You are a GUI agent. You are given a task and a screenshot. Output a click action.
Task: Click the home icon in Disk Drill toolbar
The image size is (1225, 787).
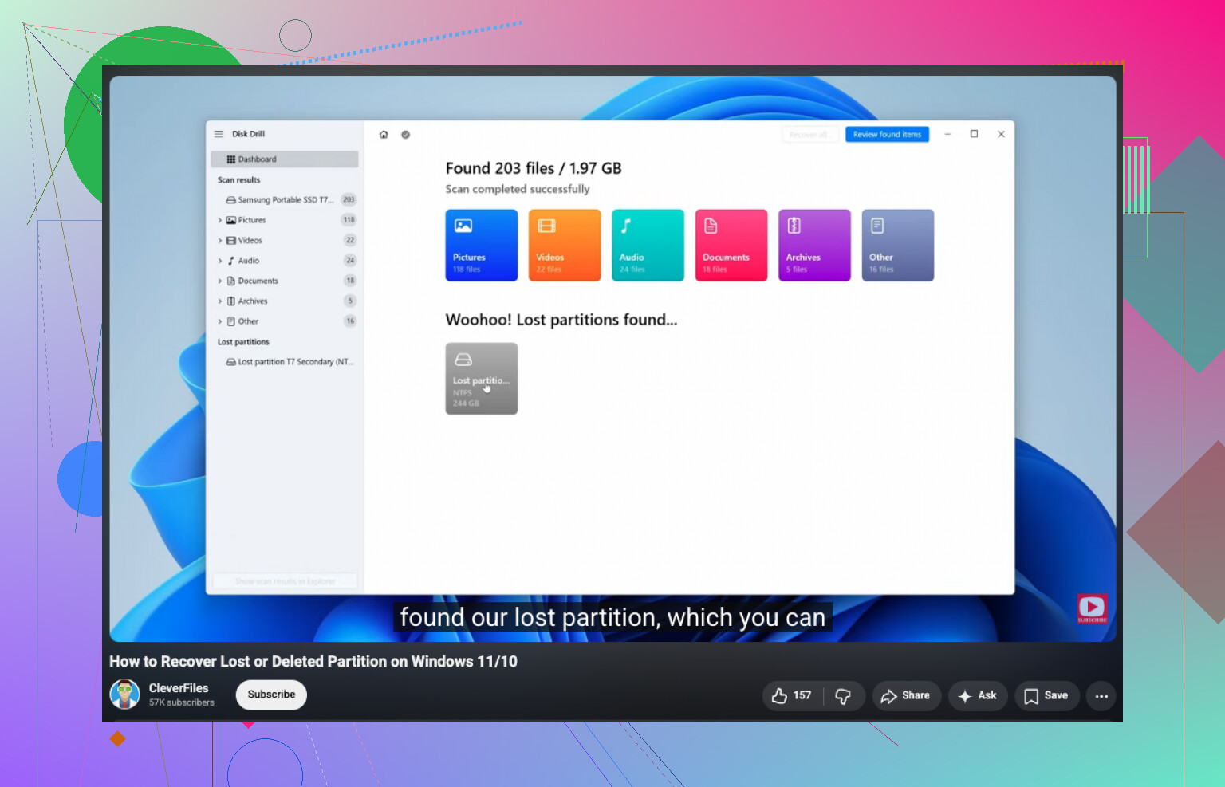384,135
